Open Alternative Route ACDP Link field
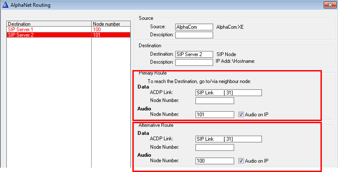Image resolution: width=338 pixels, height=172 pixels. pyautogui.click(x=228, y=139)
